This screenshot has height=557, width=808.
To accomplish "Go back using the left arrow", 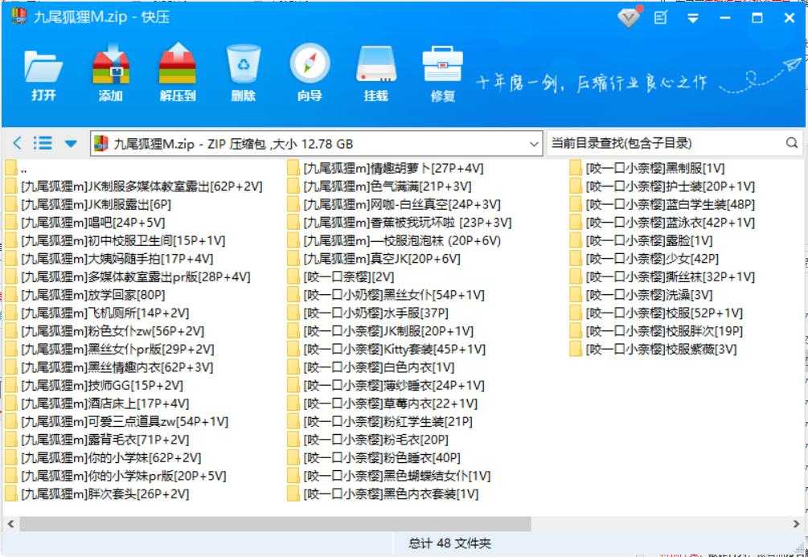I will coord(18,143).
